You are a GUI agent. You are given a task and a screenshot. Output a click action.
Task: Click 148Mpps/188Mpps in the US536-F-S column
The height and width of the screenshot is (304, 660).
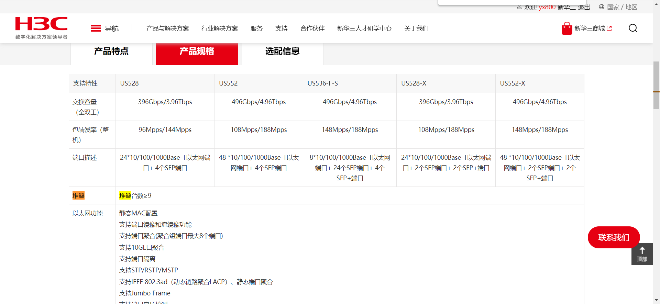coord(350,130)
